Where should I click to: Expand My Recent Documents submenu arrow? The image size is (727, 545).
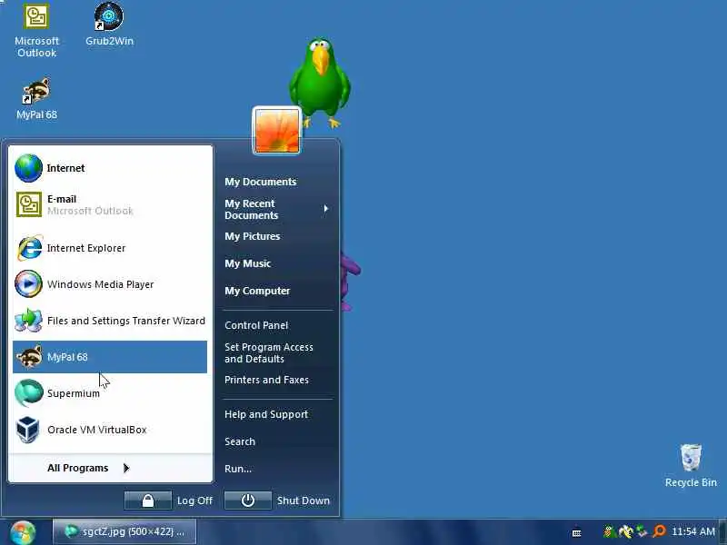326,209
